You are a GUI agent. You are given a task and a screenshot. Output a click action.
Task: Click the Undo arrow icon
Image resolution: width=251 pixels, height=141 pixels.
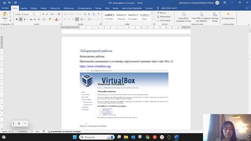pyautogui.click(x=9, y=3)
